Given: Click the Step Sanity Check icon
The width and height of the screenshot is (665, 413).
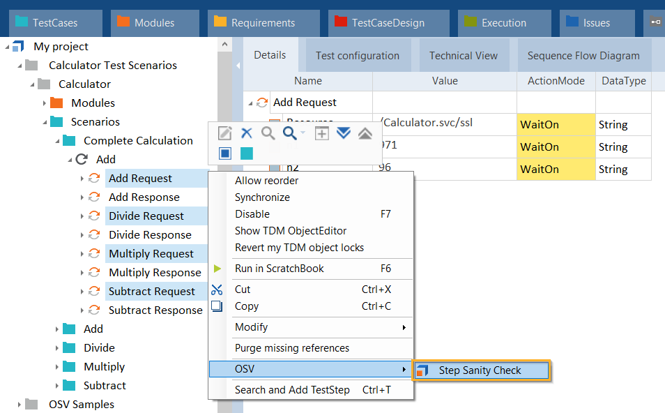Looking at the screenshot, I should click(x=422, y=370).
